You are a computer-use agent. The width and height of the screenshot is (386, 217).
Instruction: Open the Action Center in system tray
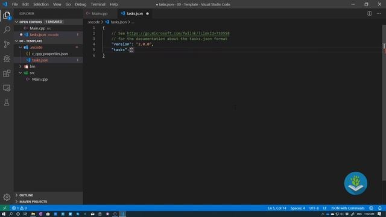379,214
